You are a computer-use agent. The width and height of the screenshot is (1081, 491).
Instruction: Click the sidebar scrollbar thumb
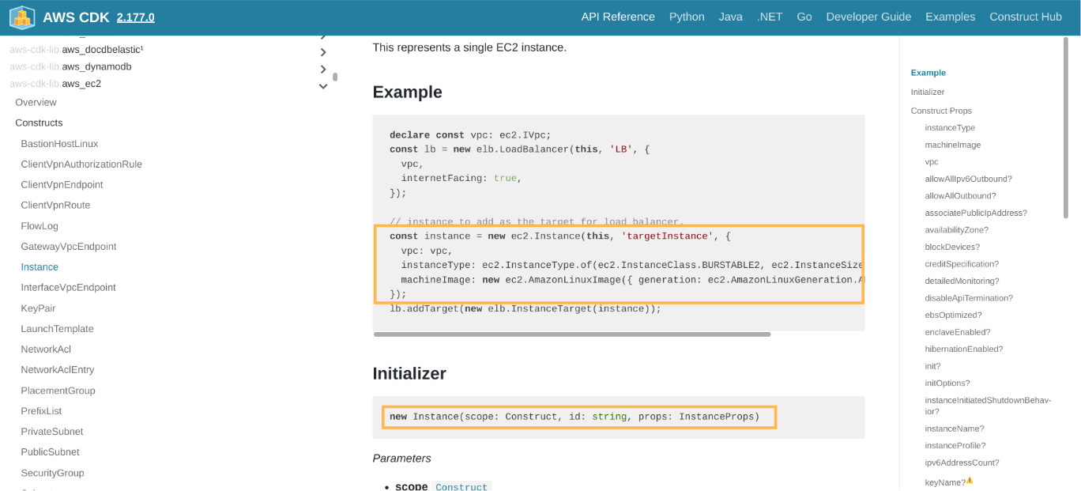click(335, 77)
